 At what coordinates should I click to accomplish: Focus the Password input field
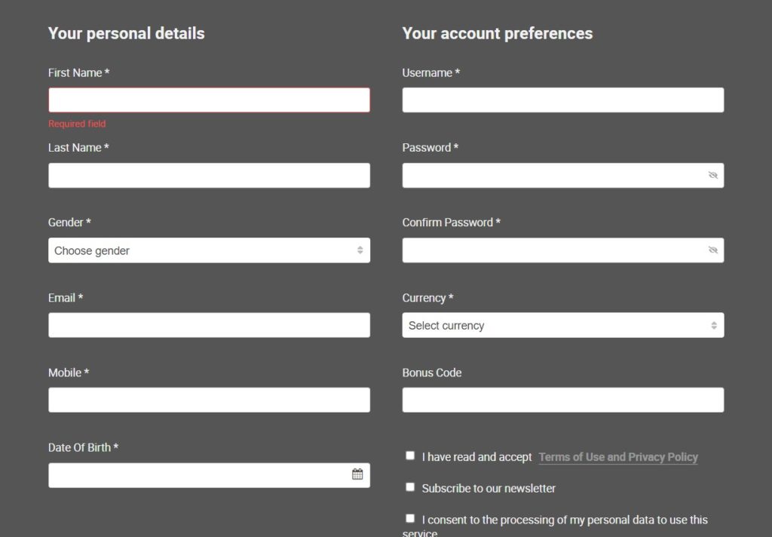click(550, 175)
